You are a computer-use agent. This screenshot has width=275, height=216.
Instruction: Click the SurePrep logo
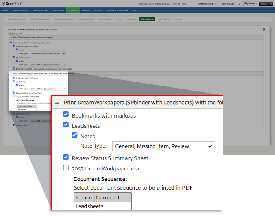(12, 3)
